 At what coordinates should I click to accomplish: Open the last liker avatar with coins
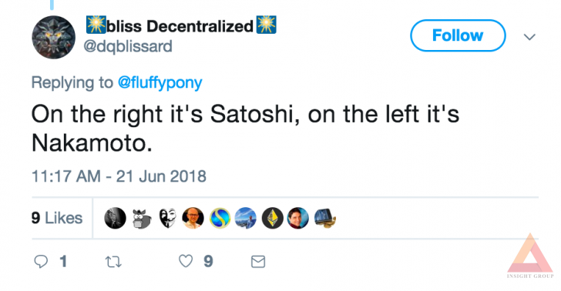coord(324,218)
